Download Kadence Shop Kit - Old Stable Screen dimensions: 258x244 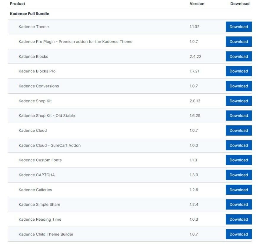coord(238,116)
